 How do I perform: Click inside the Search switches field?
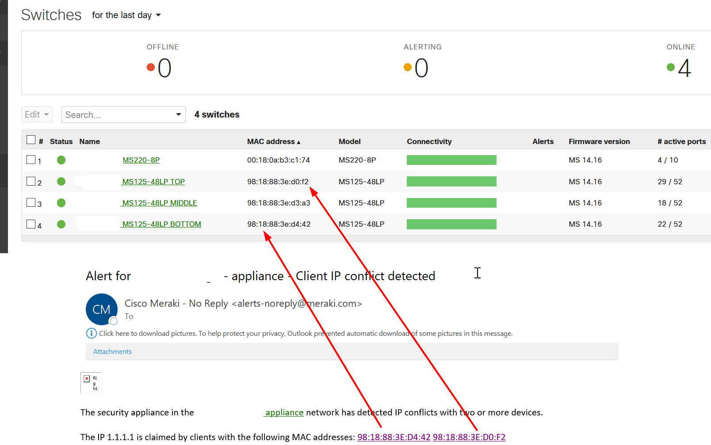[111, 114]
